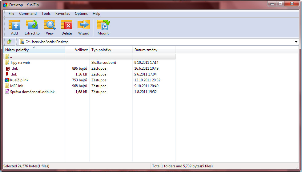Click the '968 bajtů' size cell

click(x=79, y=86)
